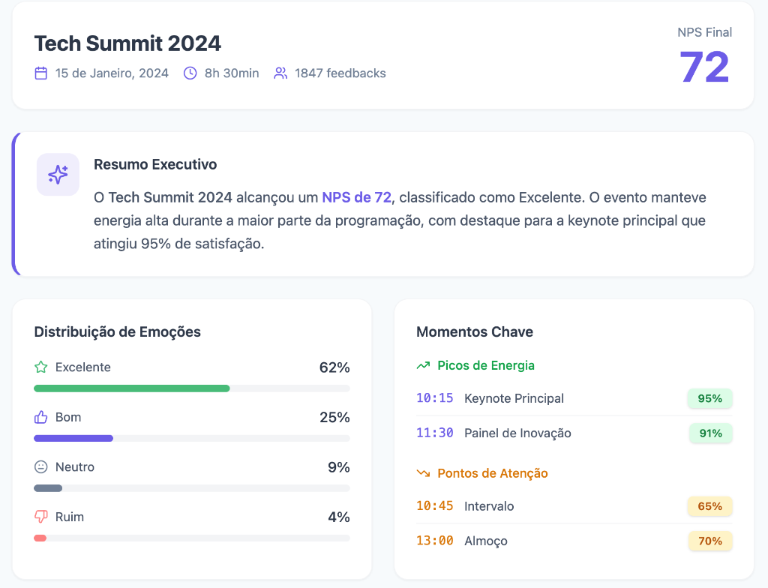Screen dimensions: 768x588
Task: Click the 10:45 timestamp
Action: (x=435, y=506)
